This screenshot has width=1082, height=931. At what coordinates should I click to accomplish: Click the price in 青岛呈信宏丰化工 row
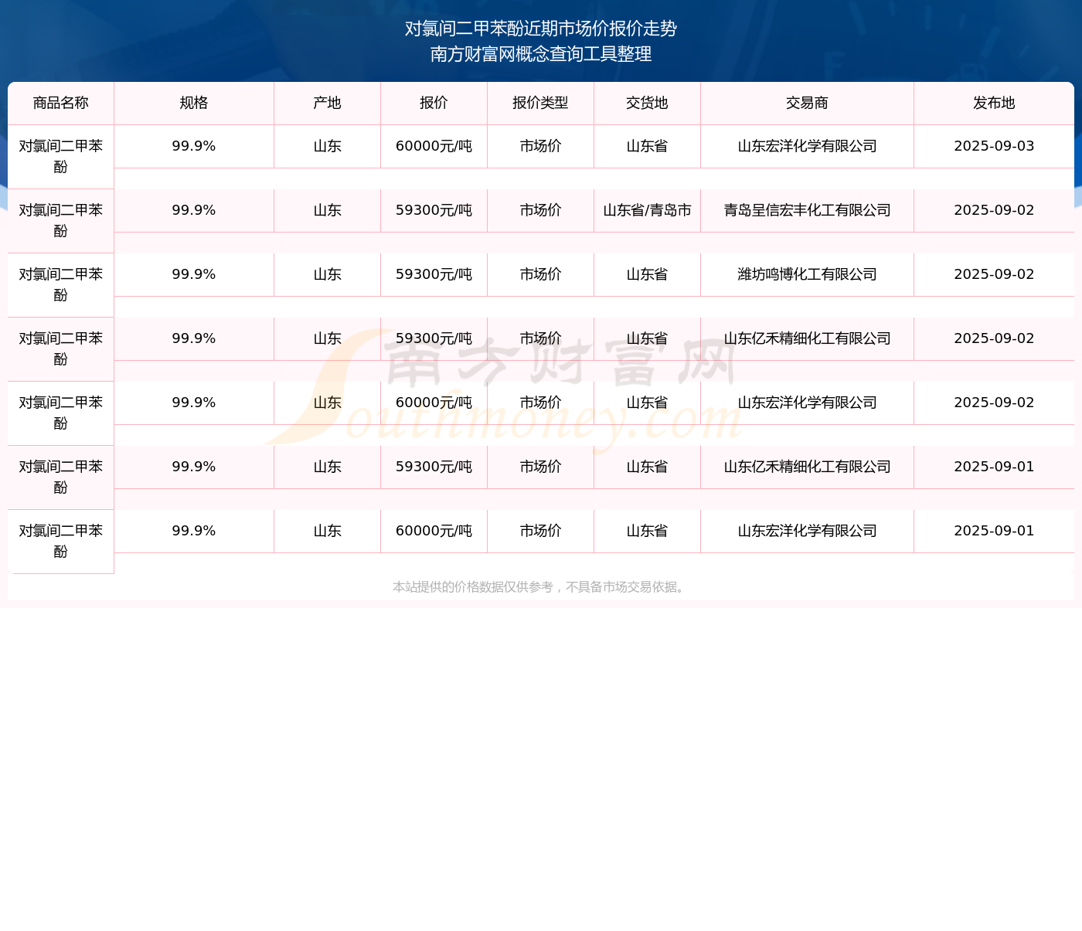coord(434,210)
